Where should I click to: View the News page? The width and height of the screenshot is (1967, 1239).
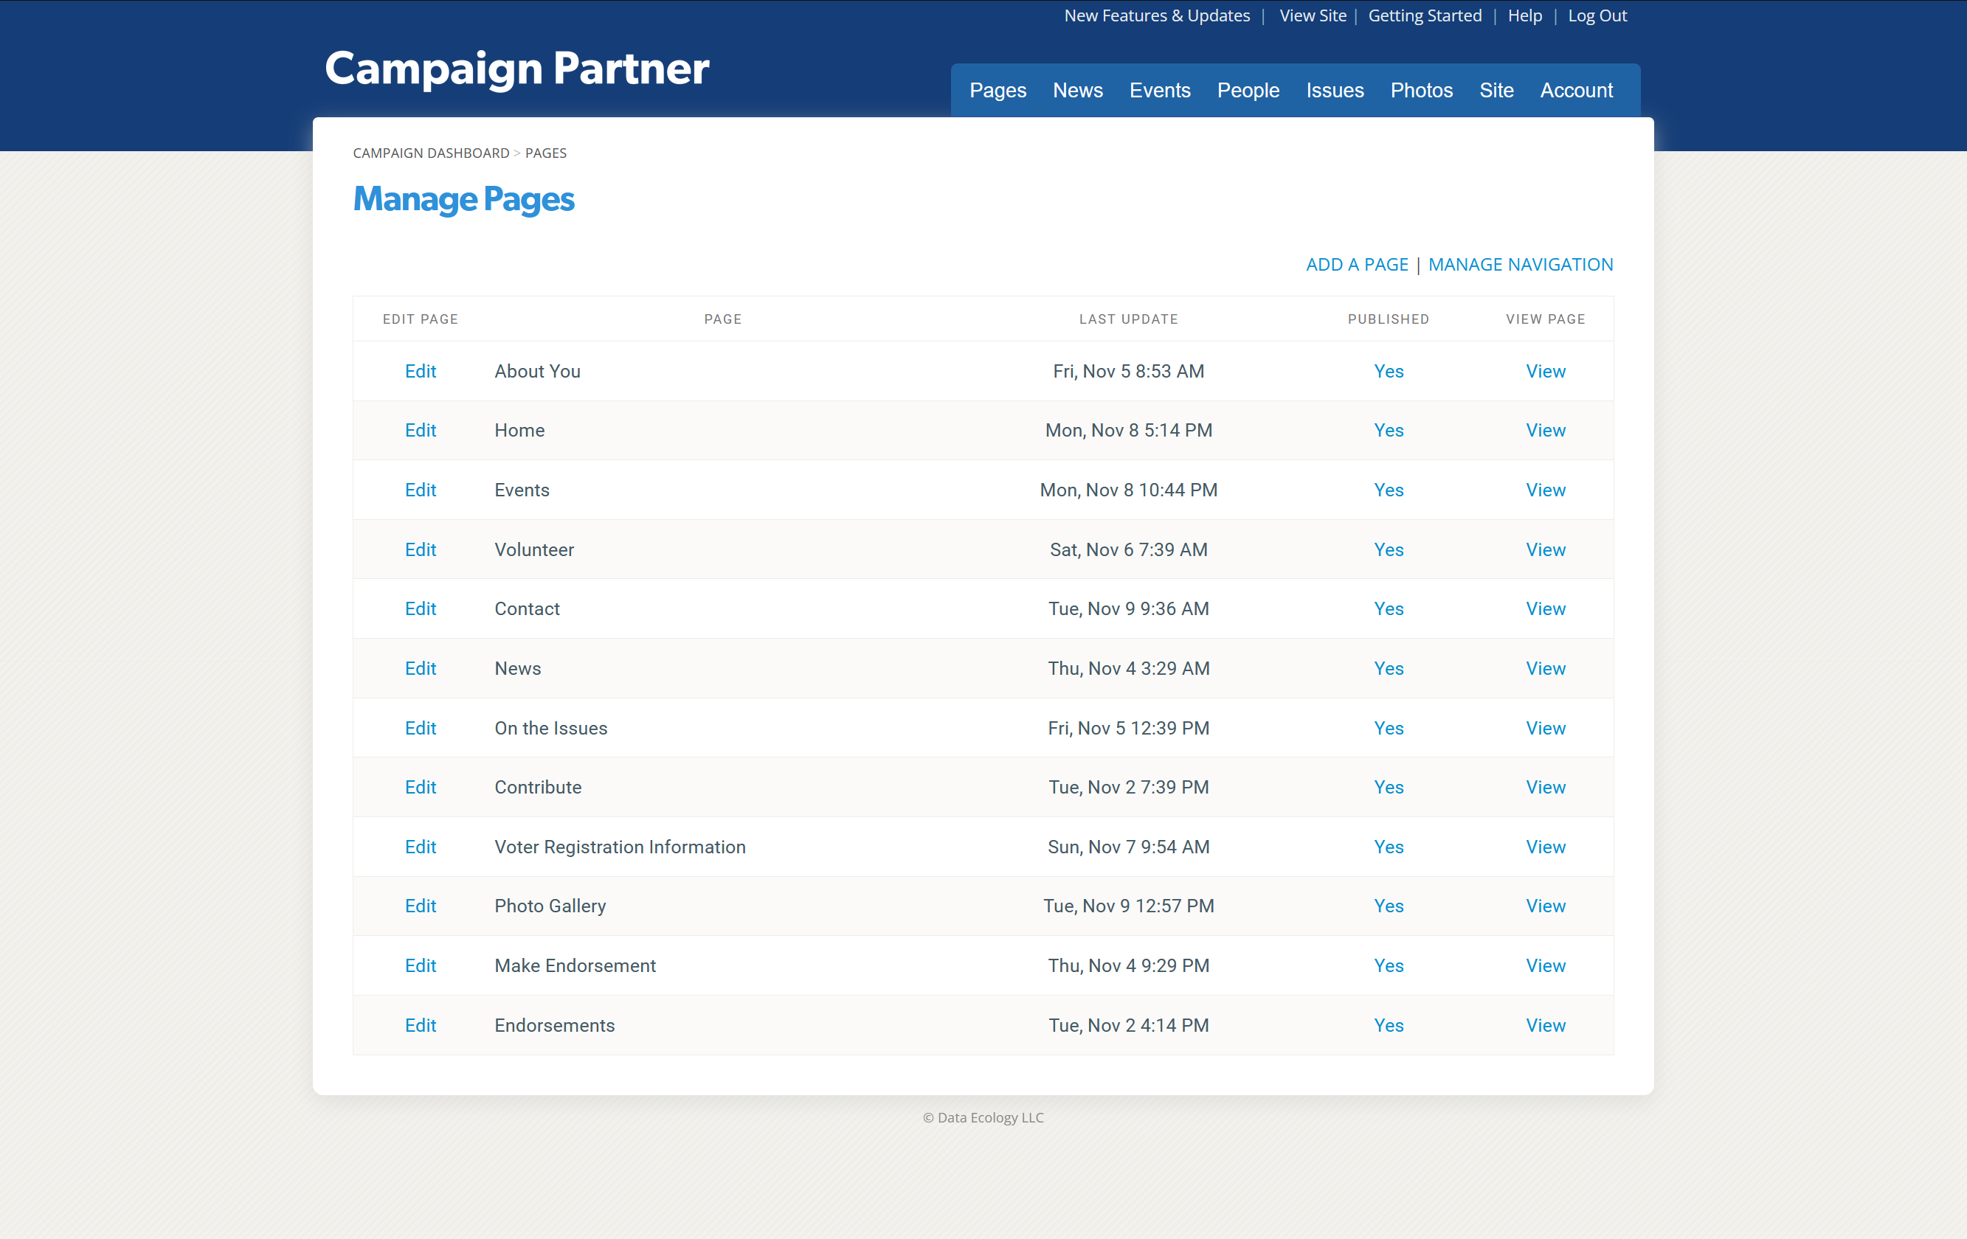[1546, 668]
